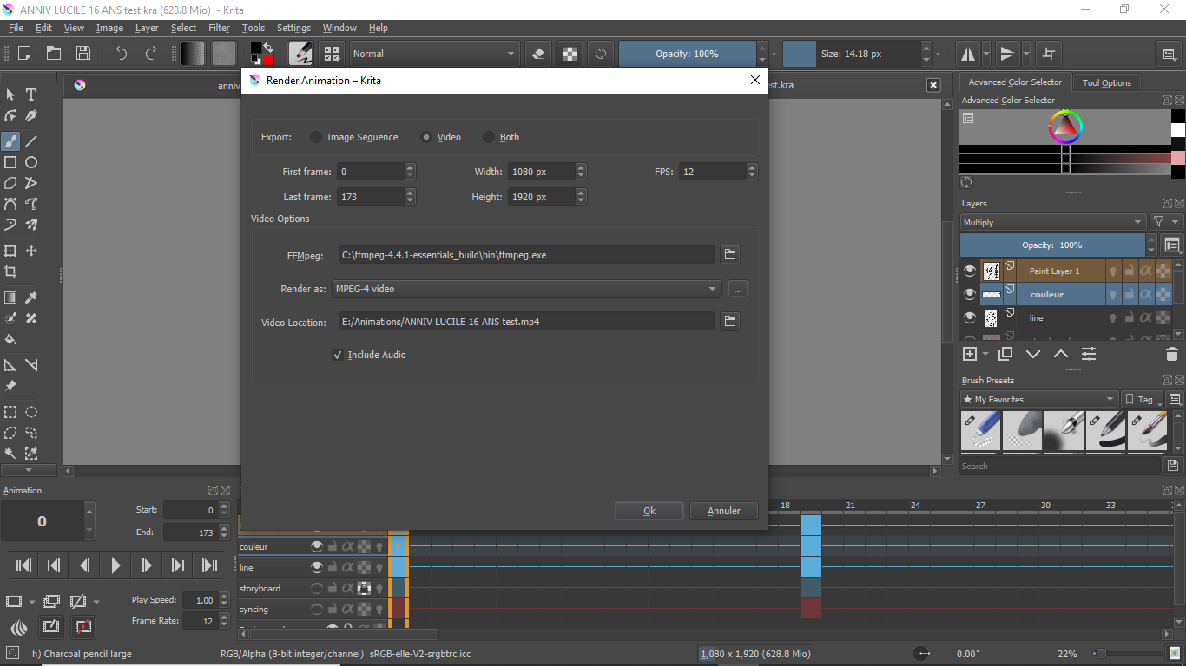Viewport: 1186px width, 666px height.
Task: Open the Normal blend mode dropdown
Action: (x=434, y=54)
